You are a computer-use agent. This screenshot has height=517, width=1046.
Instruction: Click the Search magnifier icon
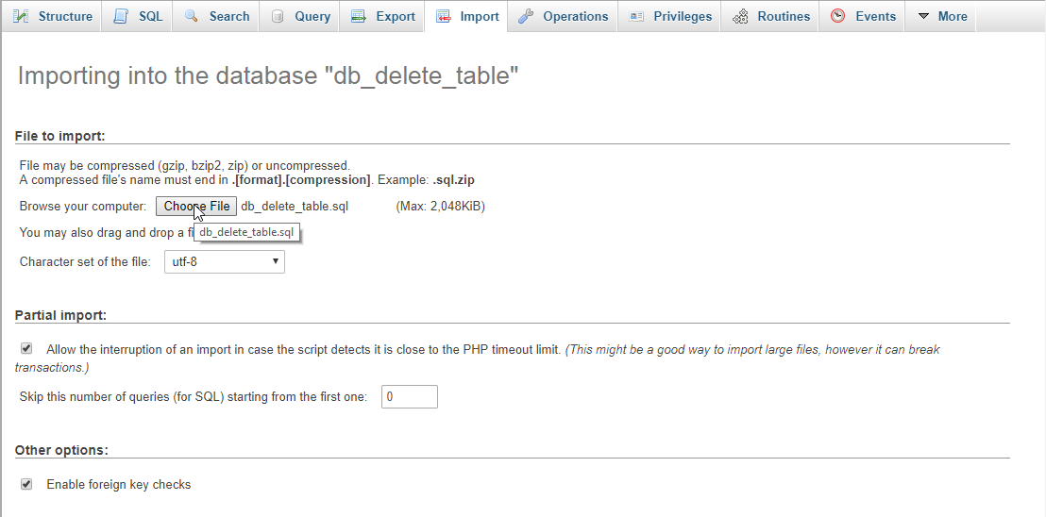192,16
